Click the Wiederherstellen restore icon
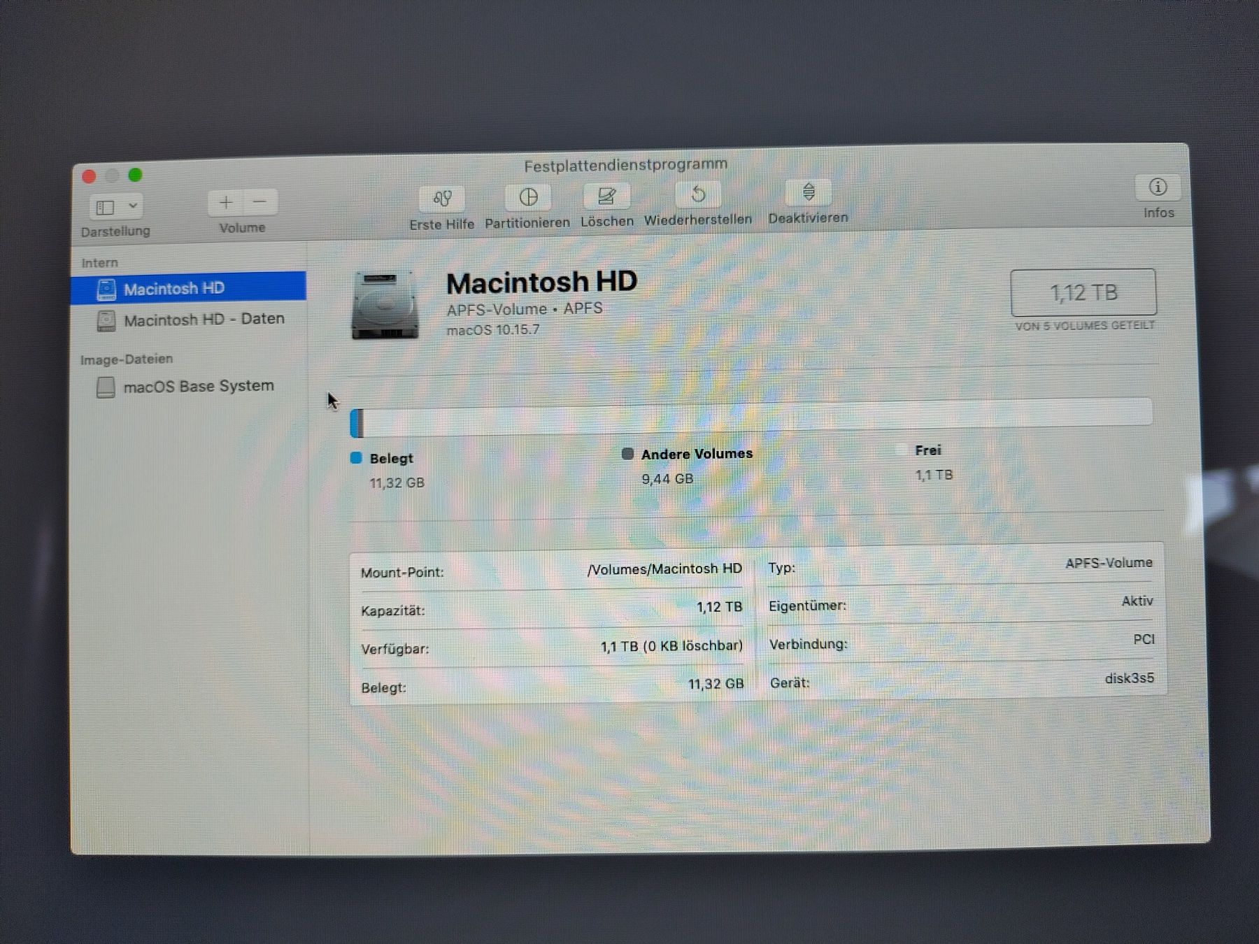 tap(697, 194)
